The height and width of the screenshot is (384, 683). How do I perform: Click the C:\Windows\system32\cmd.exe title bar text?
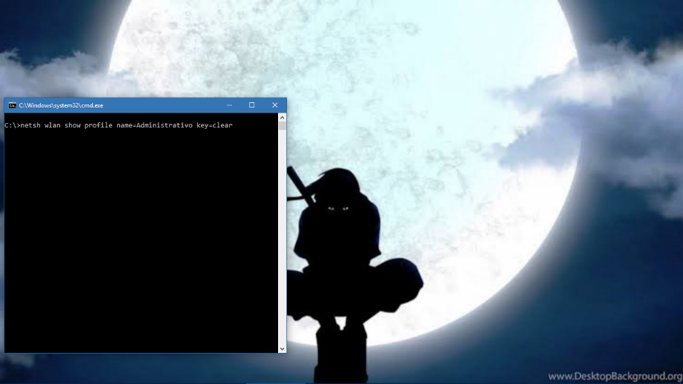pyautogui.click(x=61, y=105)
